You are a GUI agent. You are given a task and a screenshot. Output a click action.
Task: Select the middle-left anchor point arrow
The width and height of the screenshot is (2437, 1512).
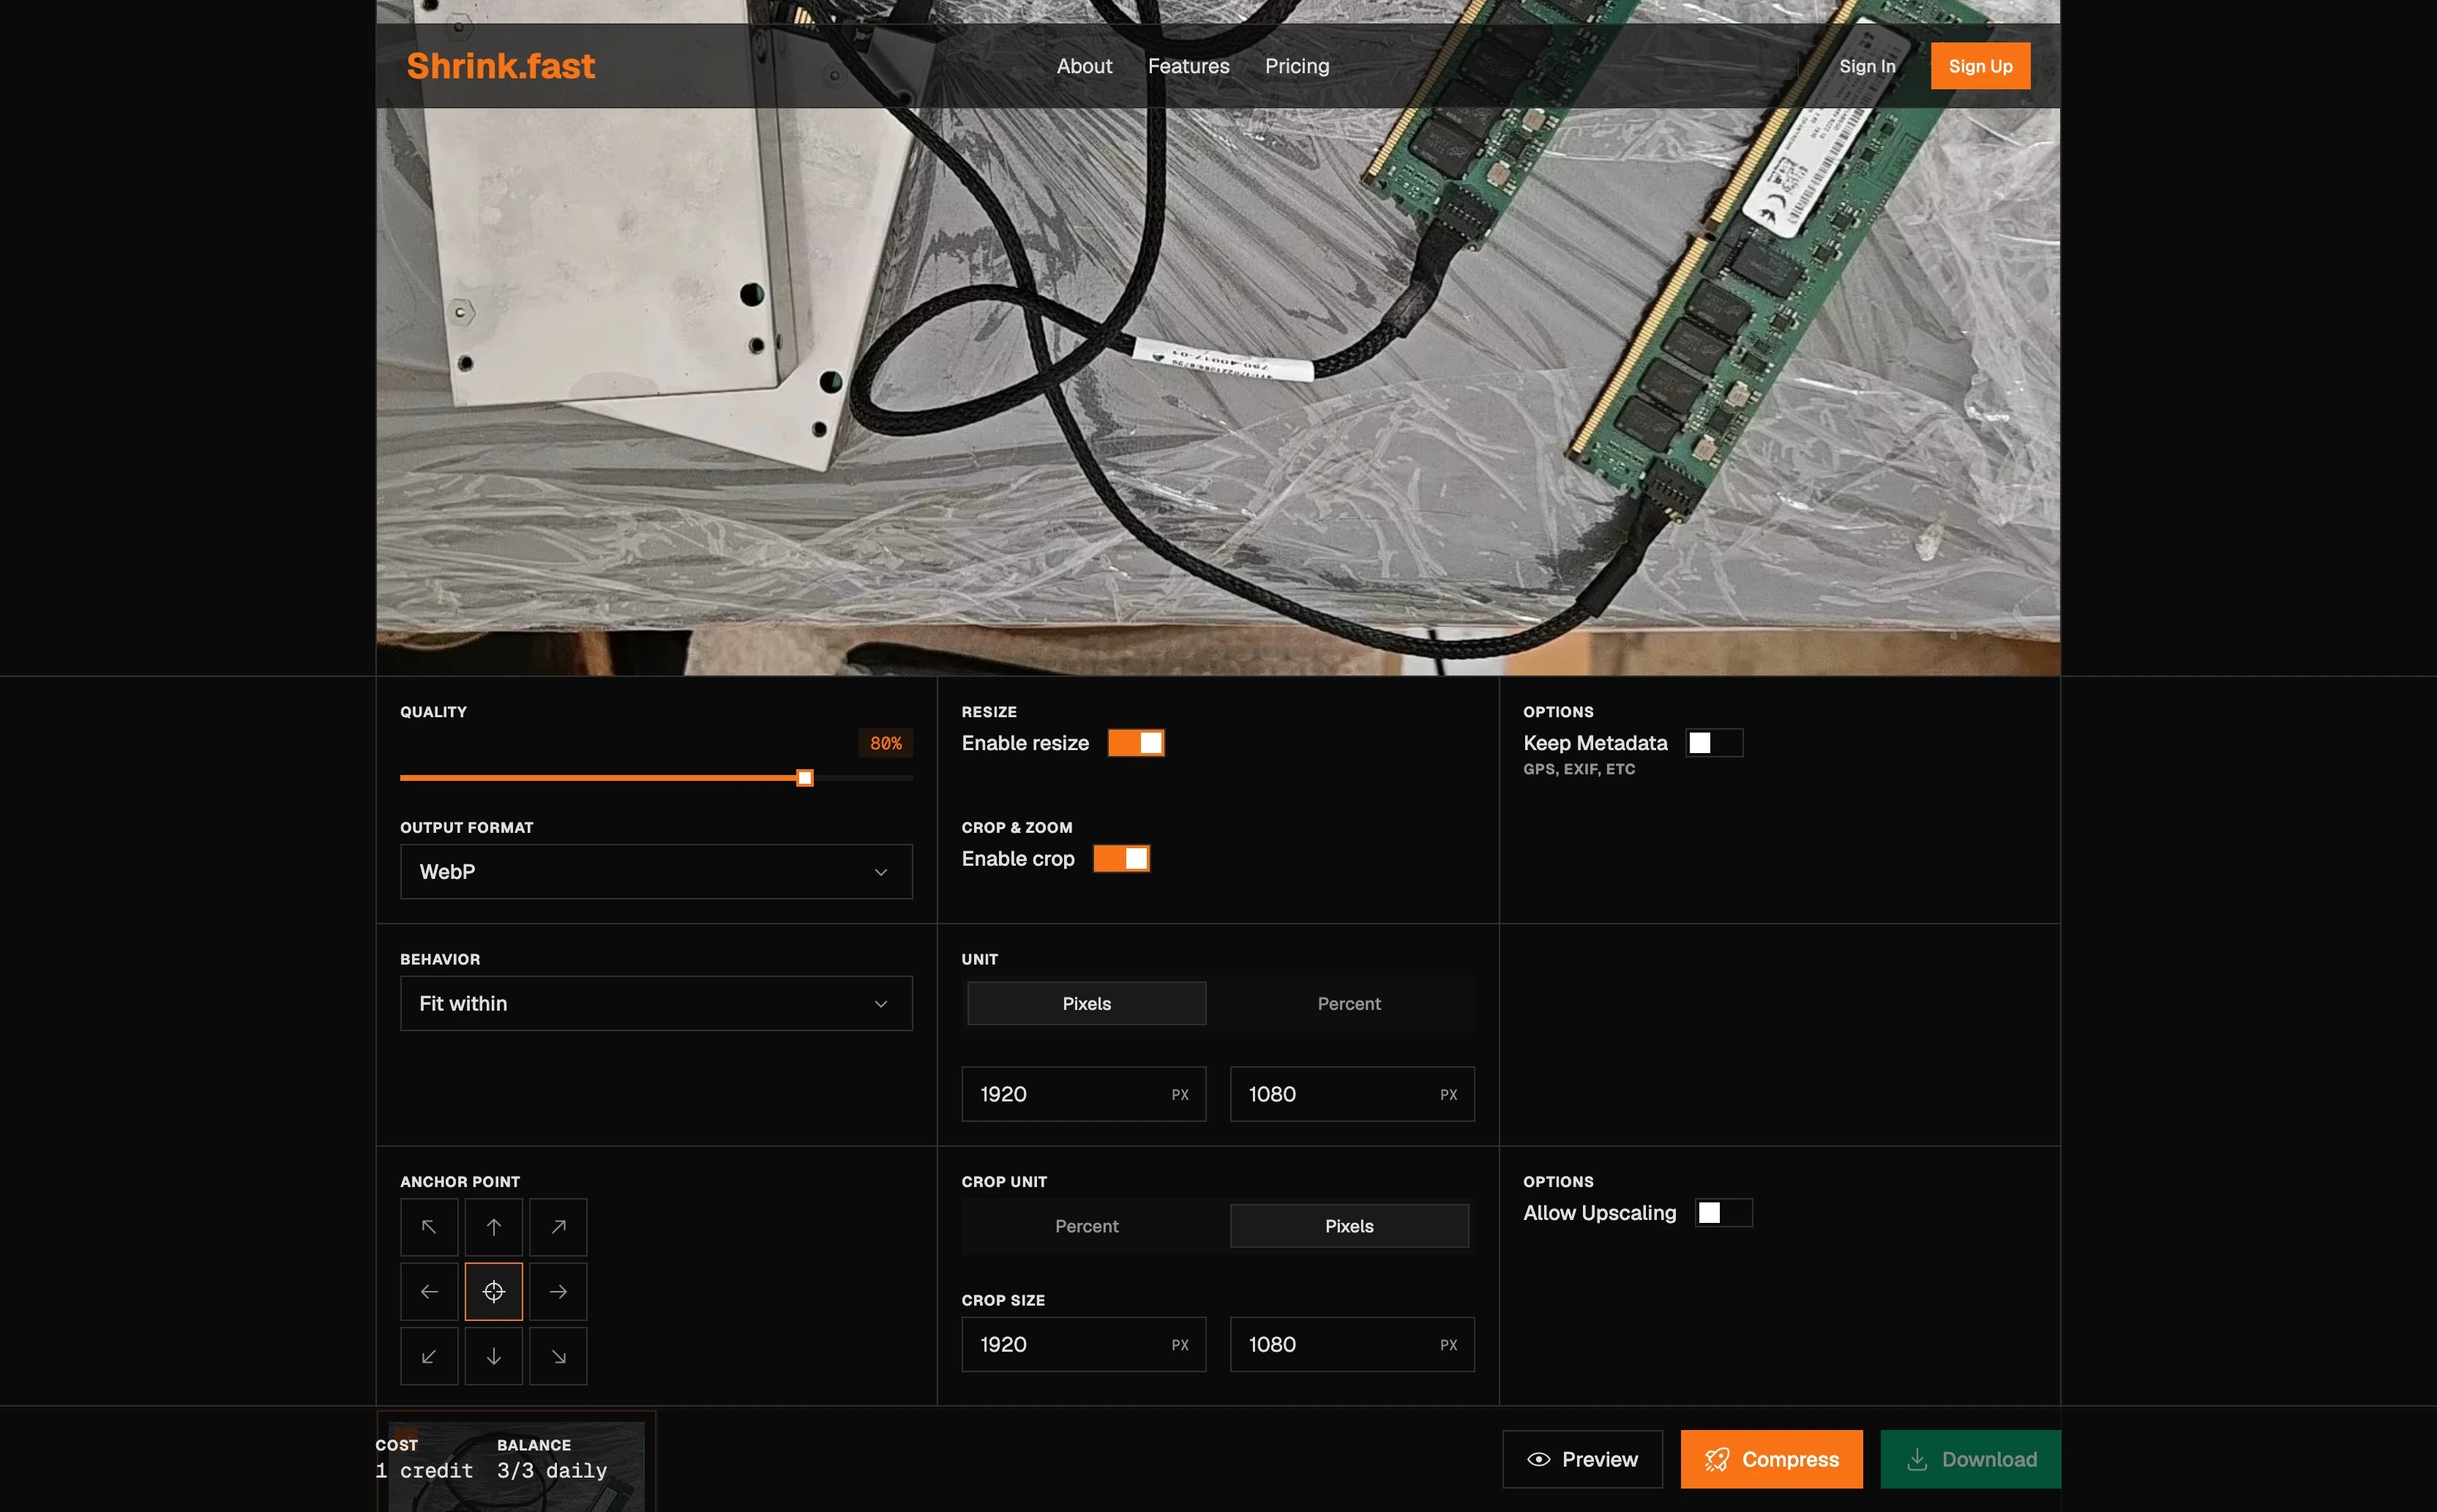[x=429, y=1292]
